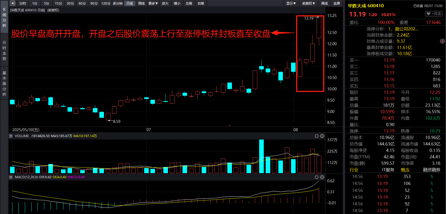Click 振幅 value 10.59%

387,112
